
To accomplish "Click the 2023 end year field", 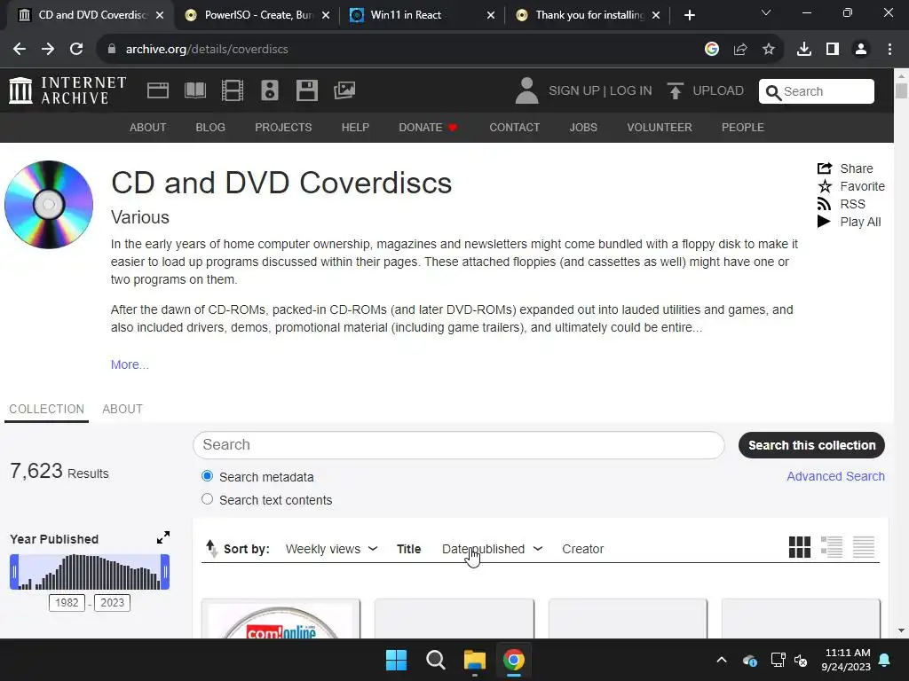I will click(113, 603).
